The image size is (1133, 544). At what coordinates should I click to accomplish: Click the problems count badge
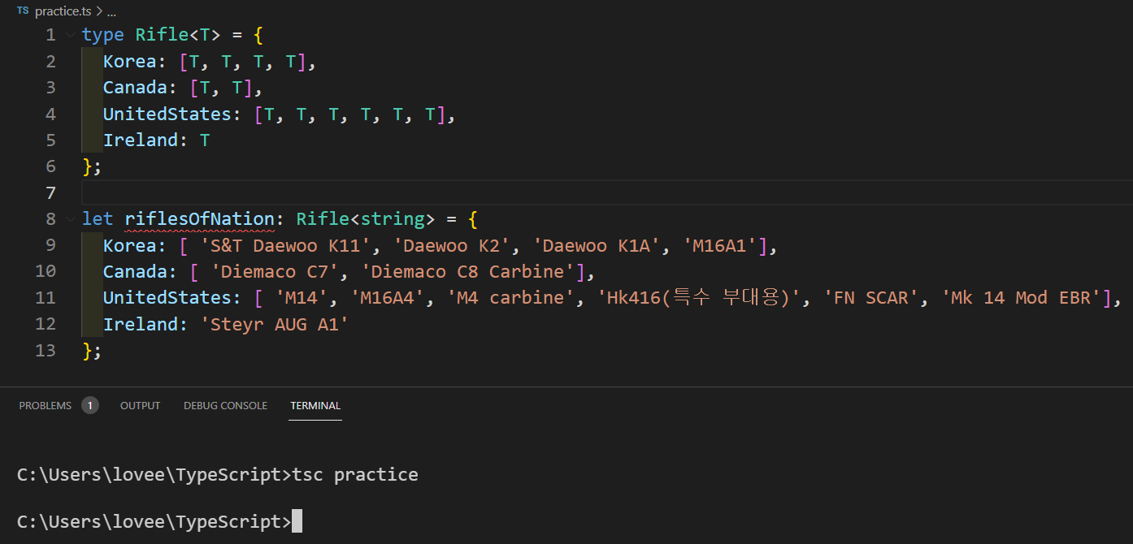click(x=90, y=405)
